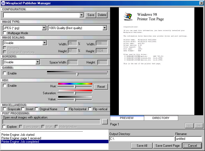
Task: Toggle the Wait checkbox
Action: point(43,127)
